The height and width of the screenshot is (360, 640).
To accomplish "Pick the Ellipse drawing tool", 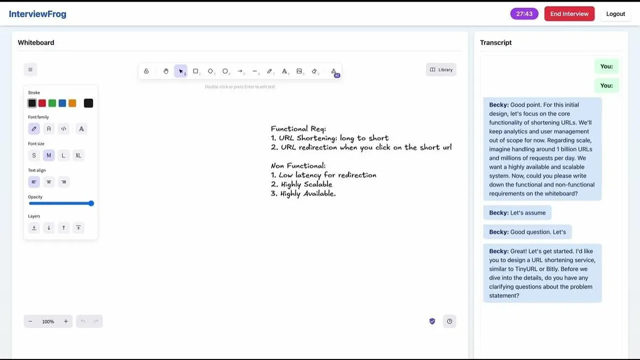I will (x=225, y=70).
